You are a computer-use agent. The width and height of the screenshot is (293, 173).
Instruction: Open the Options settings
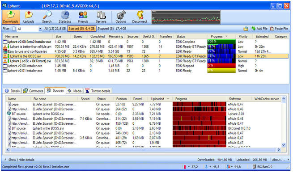121,17
